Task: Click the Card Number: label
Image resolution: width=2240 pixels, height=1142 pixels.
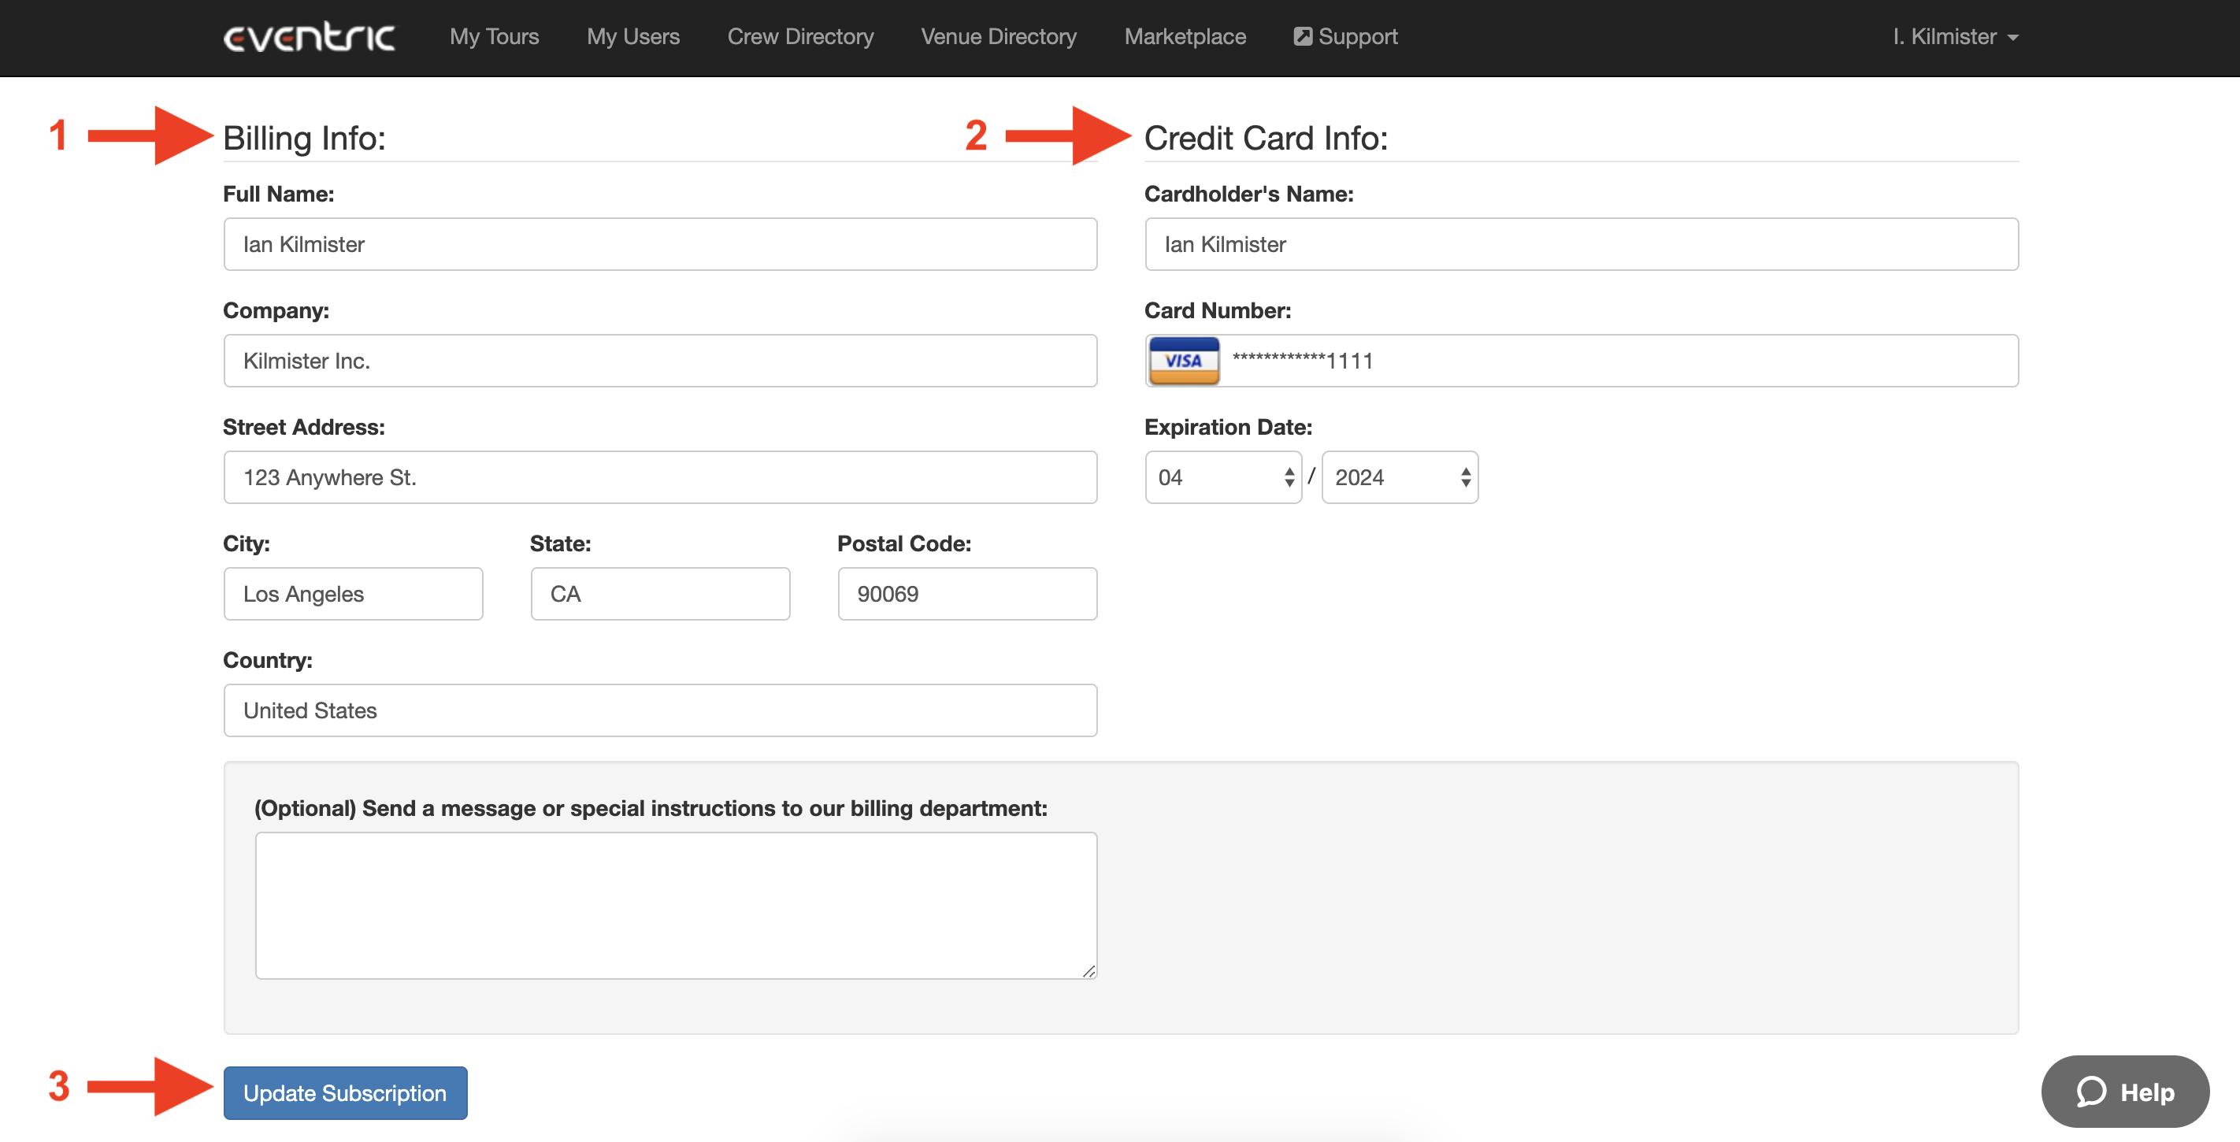Action: [1218, 310]
